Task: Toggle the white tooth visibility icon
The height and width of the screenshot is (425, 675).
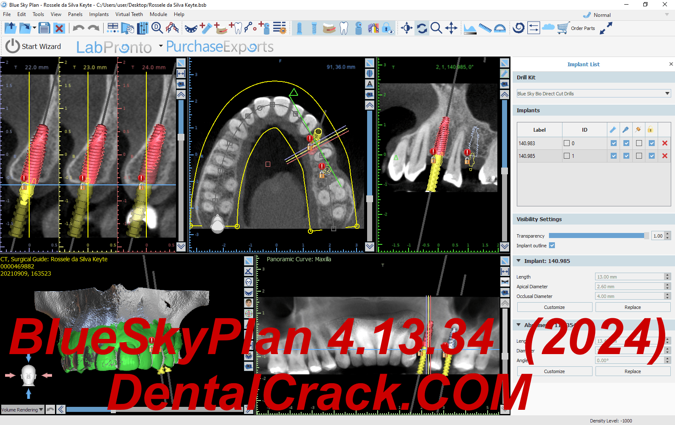Action: point(344,28)
